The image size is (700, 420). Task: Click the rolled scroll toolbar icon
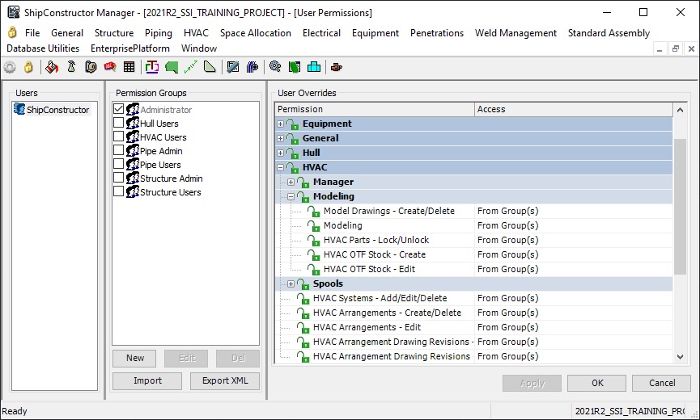coord(91,67)
